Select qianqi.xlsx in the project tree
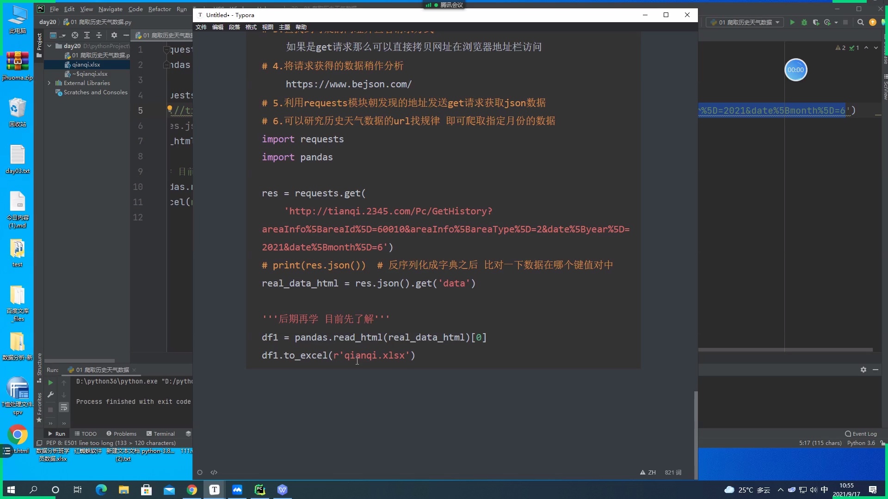The height and width of the screenshot is (499, 888). pos(86,65)
